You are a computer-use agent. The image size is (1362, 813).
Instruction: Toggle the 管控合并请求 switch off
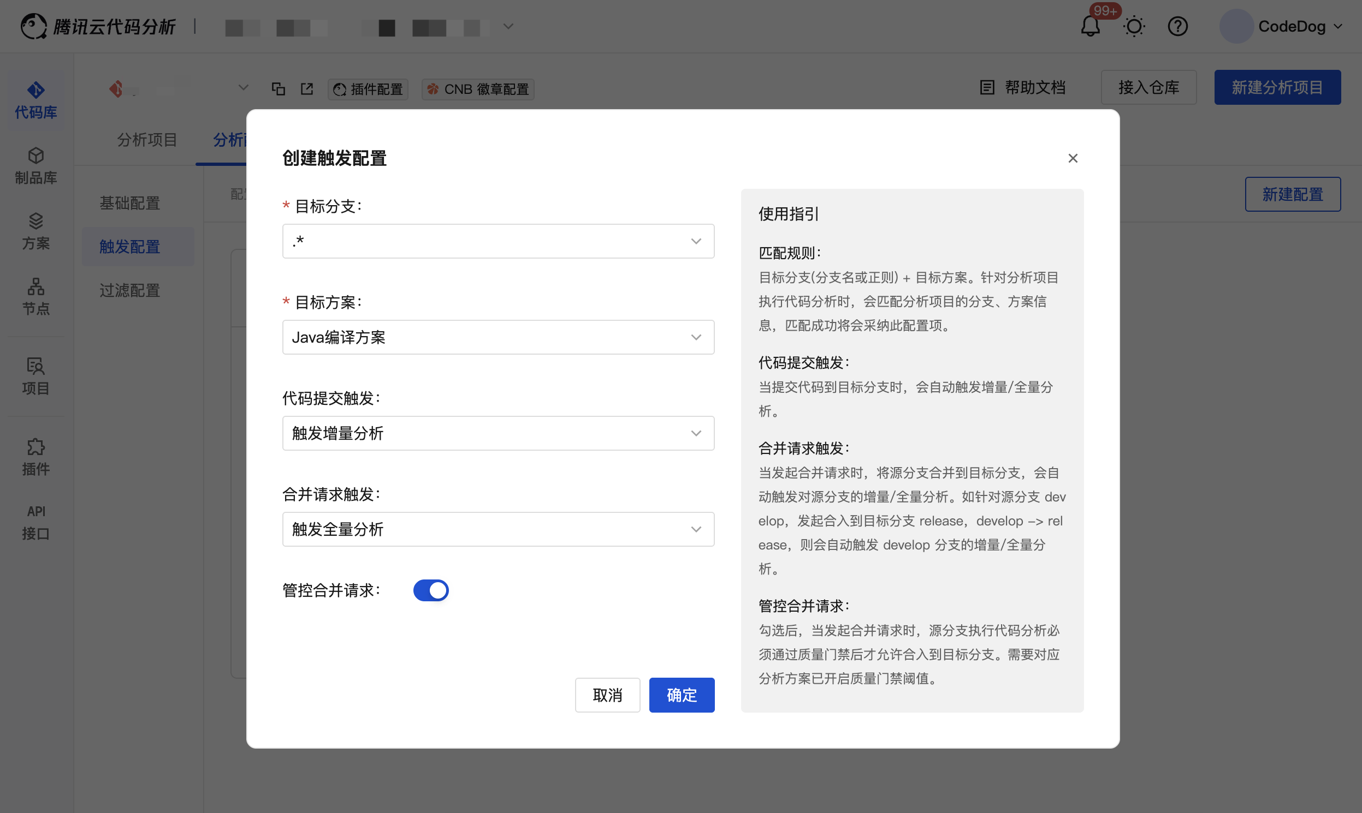pos(431,590)
